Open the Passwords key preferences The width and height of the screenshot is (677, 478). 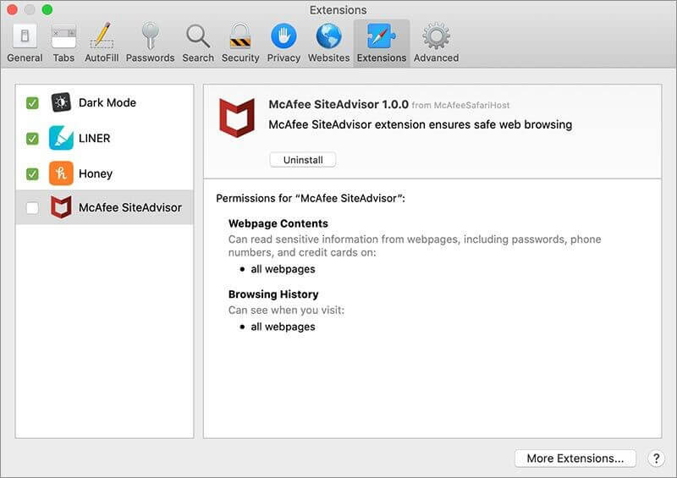[x=150, y=43]
